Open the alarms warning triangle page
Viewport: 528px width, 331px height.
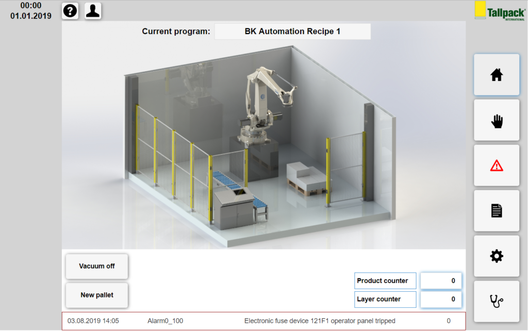click(x=496, y=165)
